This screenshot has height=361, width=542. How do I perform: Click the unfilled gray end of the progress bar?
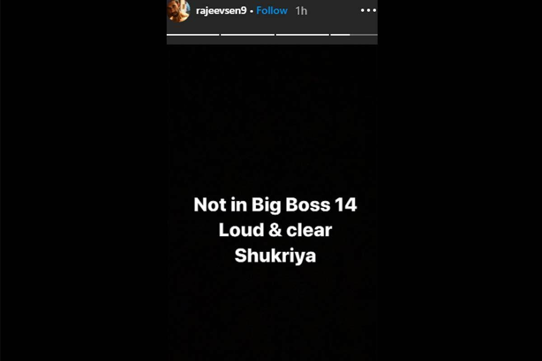pos(364,34)
